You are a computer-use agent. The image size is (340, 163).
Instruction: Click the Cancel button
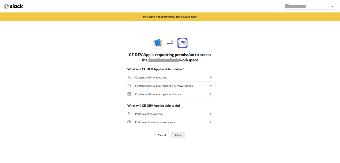tap(162, 135)
